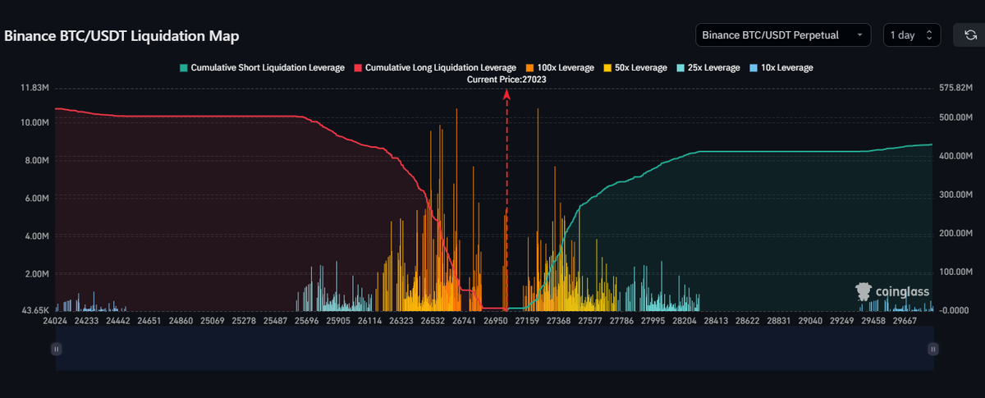Click the 575.82M right axis value
This screenshot has height=398, width=985.
pyautogui.click(x=957, y=88)
